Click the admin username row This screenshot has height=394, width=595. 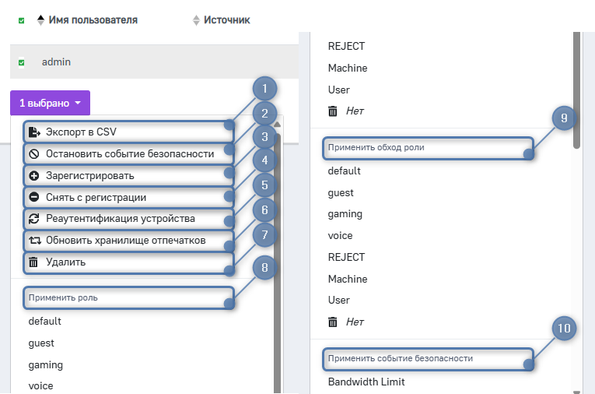point(56,62)
